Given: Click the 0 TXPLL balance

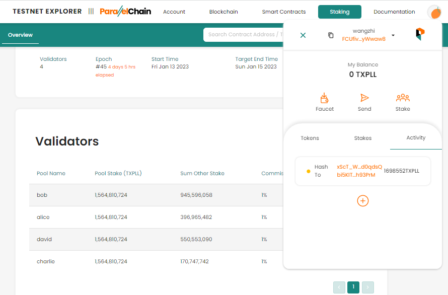Looking at the screenshot, I should (363, 75).
